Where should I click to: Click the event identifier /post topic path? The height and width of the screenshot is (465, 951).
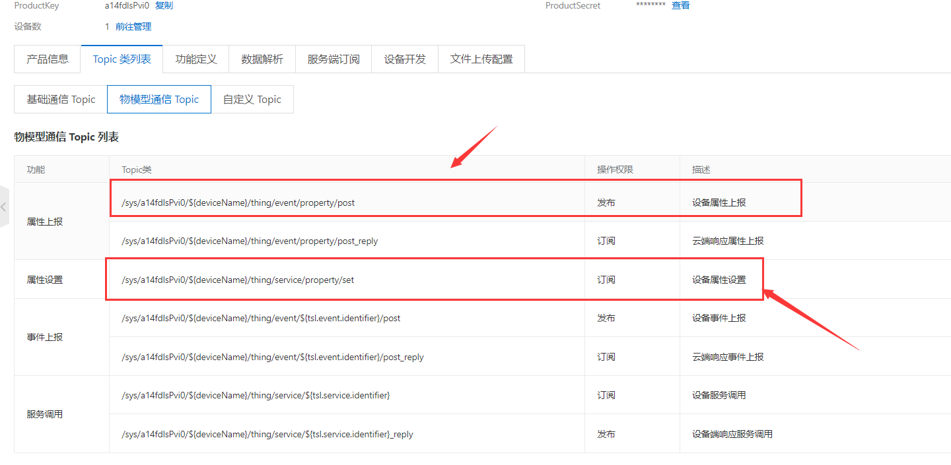click(x=261, y=318)
